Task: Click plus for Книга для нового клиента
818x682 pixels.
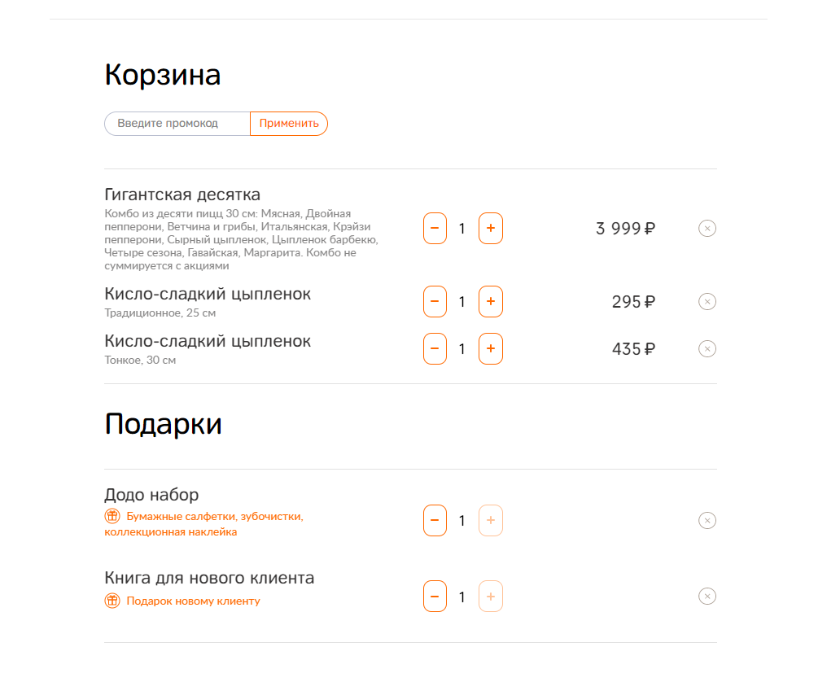Action: coord(490,596)
